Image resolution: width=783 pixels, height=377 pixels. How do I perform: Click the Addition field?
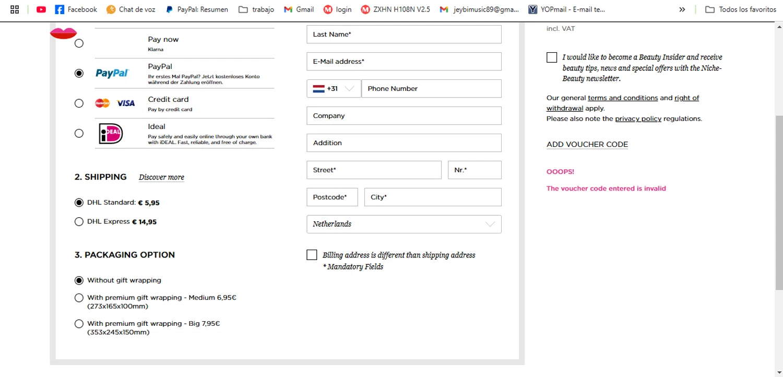coord(404,143)
